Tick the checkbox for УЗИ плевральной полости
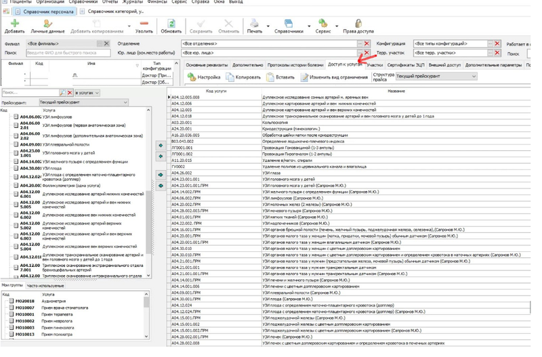 click(16, 144)
